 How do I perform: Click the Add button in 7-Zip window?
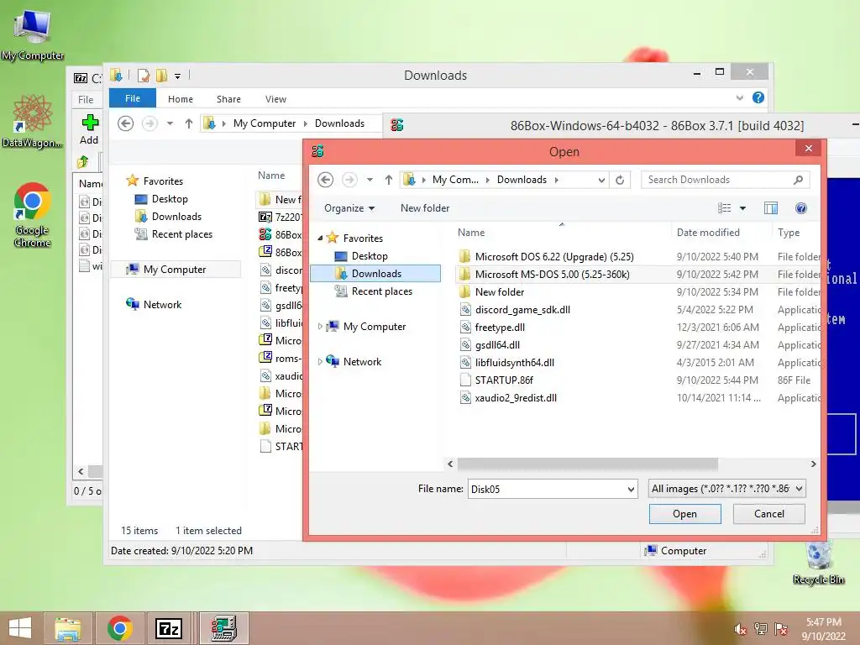pos(89,129)
